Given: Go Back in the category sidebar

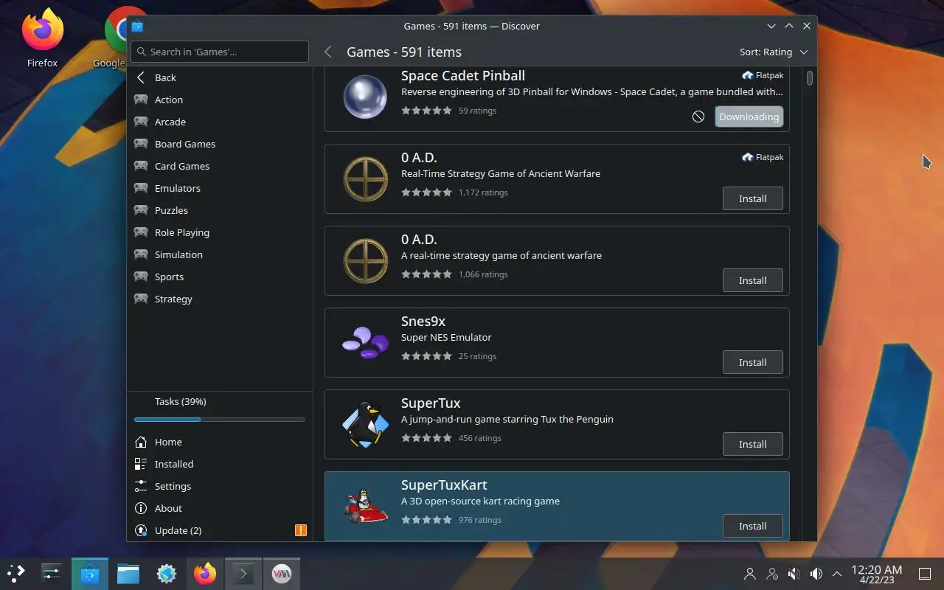Looking at the screenshot, I should click(x=220, y=77).
